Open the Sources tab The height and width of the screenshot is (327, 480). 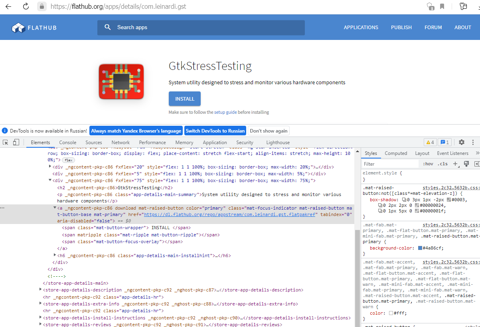click(94, 143)
